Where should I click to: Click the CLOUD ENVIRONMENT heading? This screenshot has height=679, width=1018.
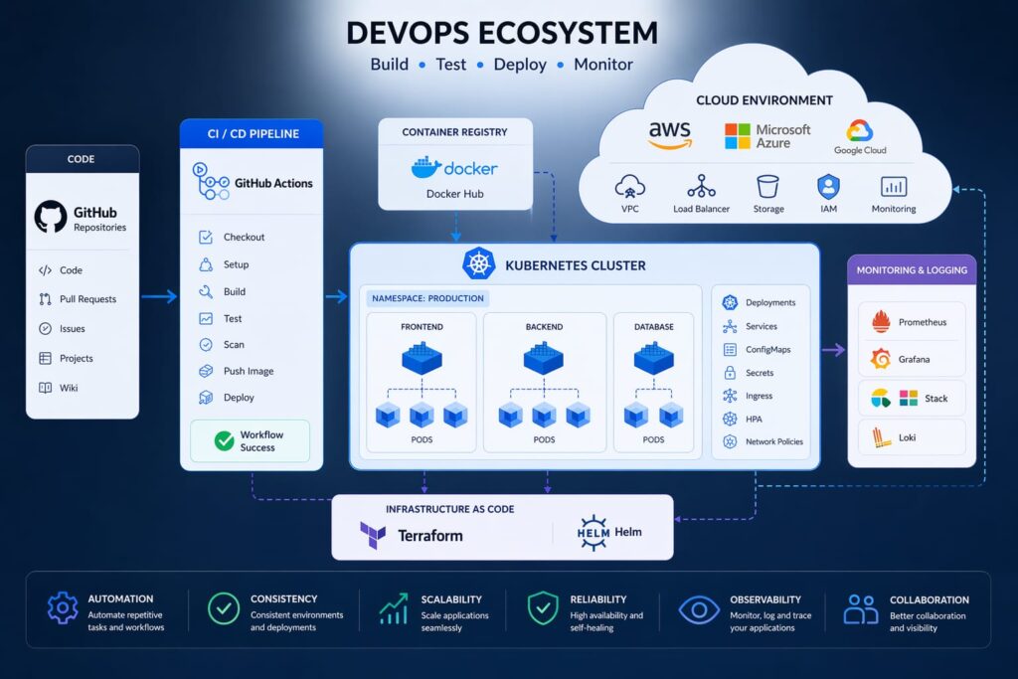pyautogui.click(x=764, y=100)
